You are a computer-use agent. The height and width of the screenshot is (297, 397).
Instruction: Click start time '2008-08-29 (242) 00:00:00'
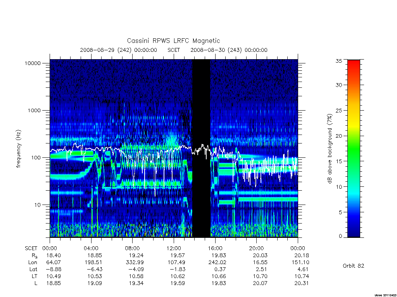tap(119, 50)
